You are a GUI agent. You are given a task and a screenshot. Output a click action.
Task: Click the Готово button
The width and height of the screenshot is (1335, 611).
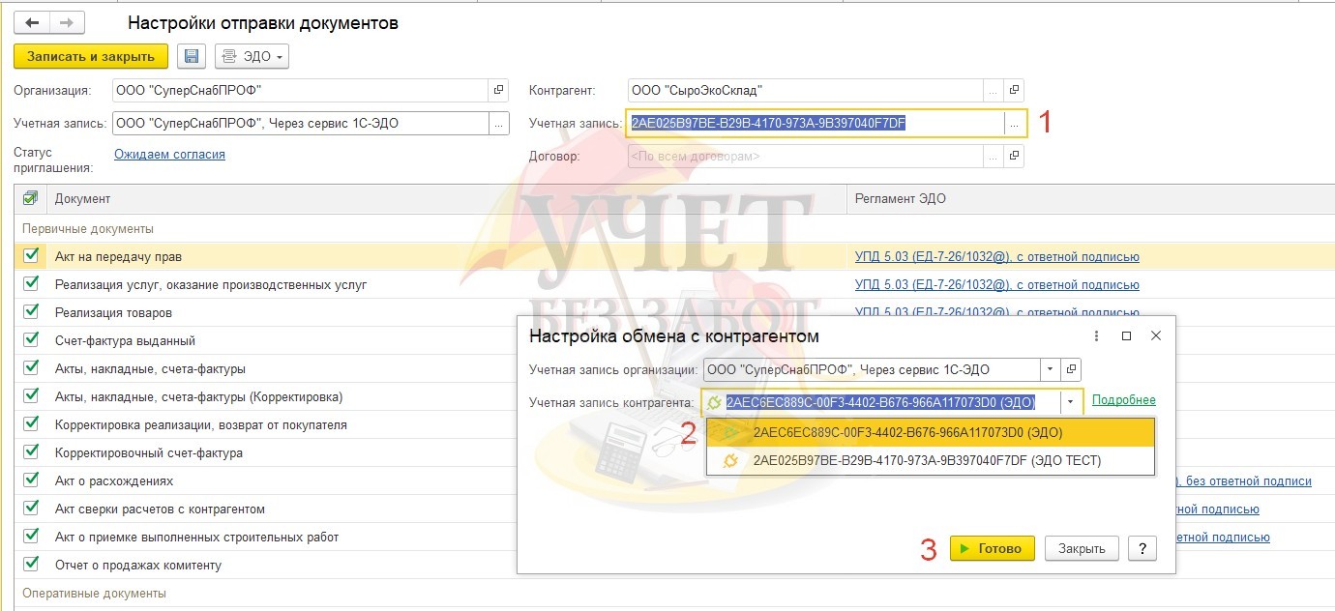pos(993,548)
